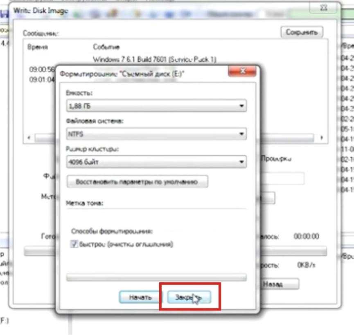This screenshot has height=335, width=354.
Task: Open the Емкость capacity dropdown
Action: click(x=156, y=106)
